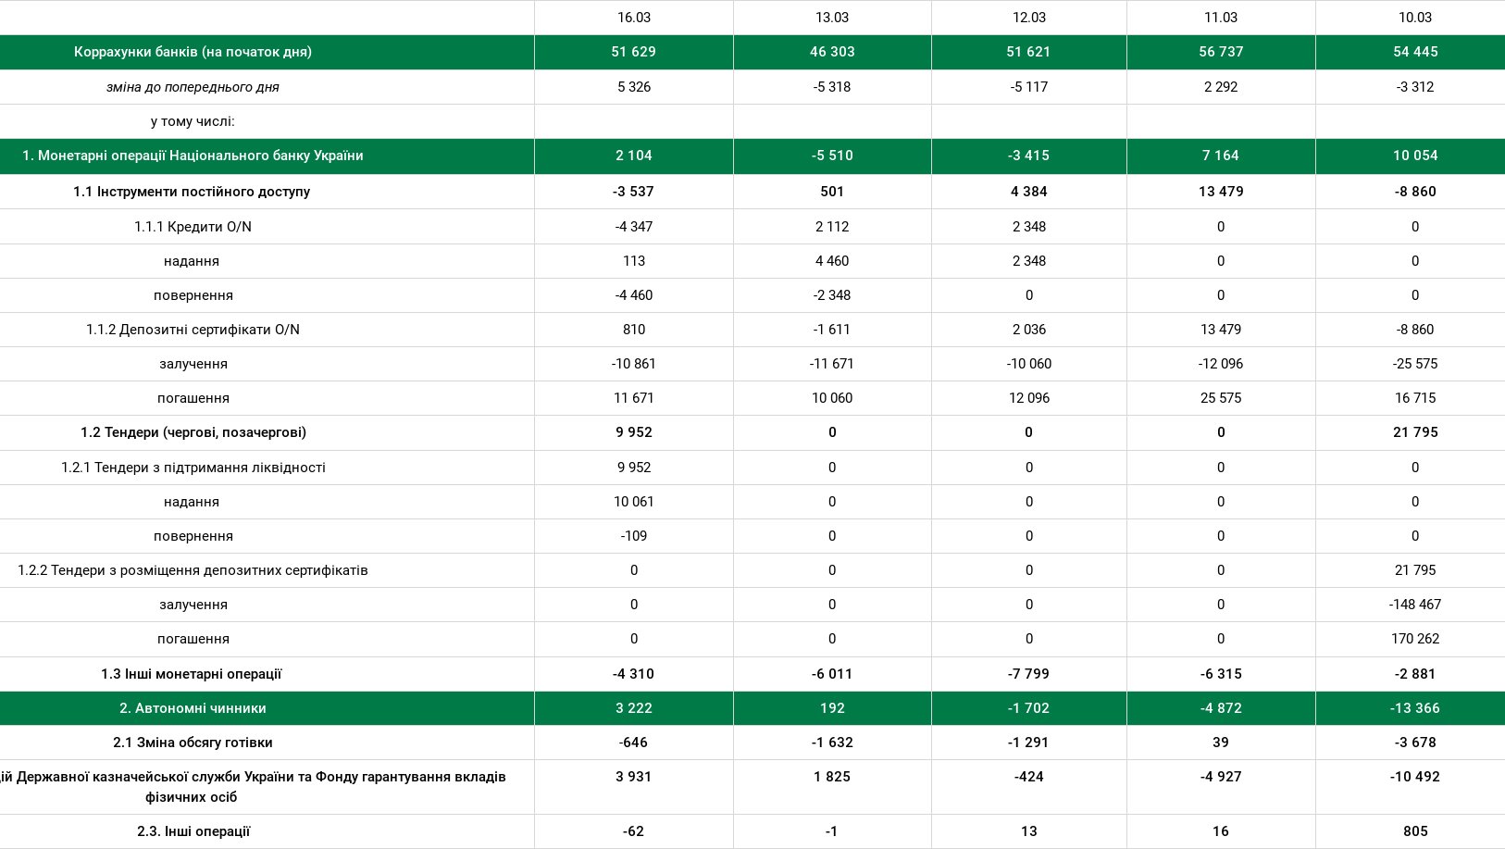This screenshot has height=849, width=1505.
Task: Select the value -10 861 cell
Action: [x=633, y=364]
